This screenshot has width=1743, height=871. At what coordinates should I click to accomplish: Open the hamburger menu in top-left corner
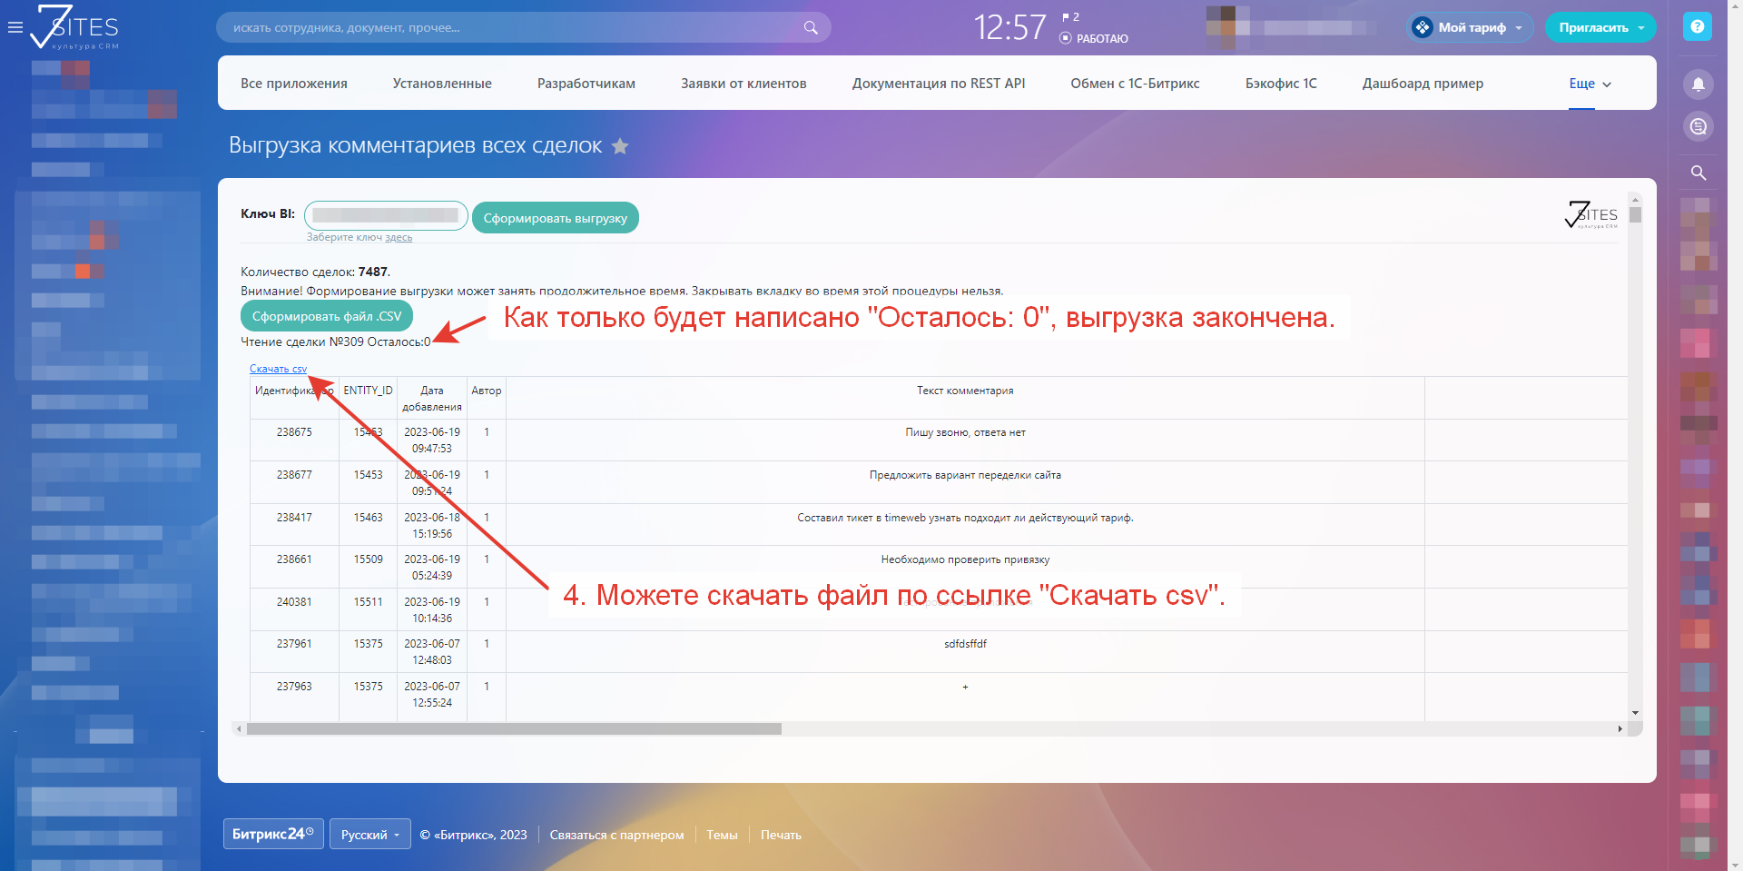[15, 27]
